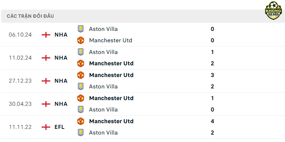Screen dimensions: 285x142
Task: Click England flag icon beside 27.12.23
Action: 46,81
